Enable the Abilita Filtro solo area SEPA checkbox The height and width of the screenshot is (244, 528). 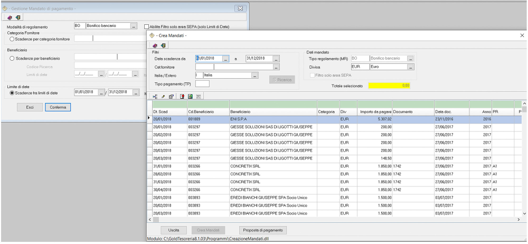147,27
